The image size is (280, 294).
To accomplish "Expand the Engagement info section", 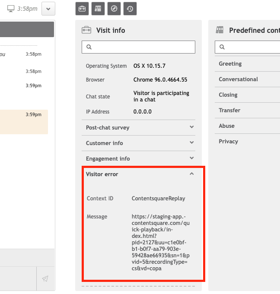I will coord(139,158).
